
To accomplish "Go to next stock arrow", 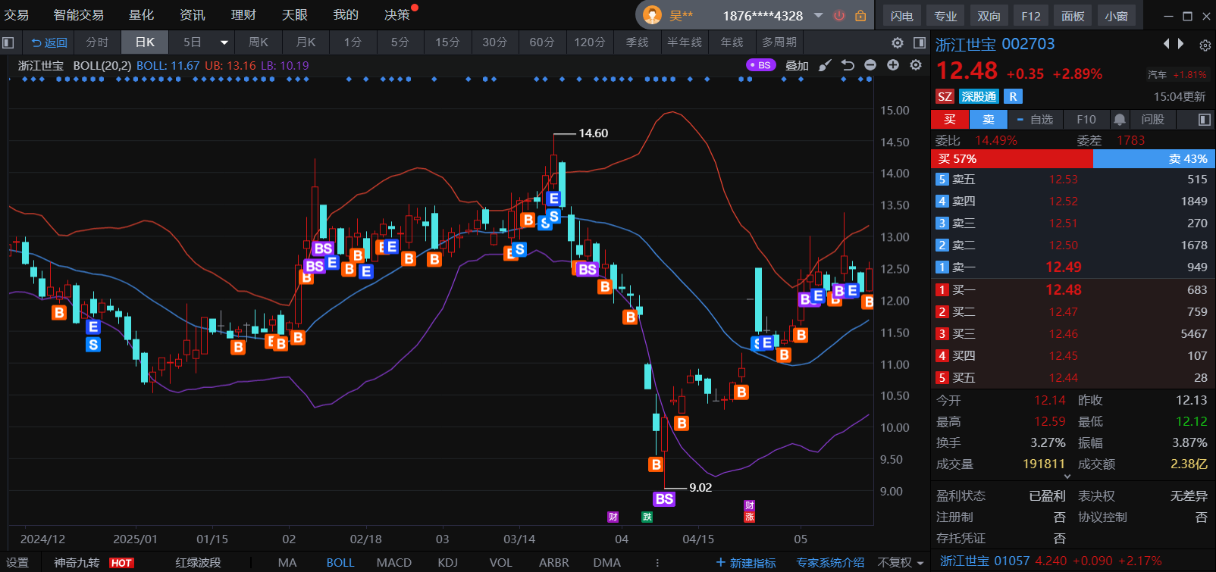I will 1180,44.
